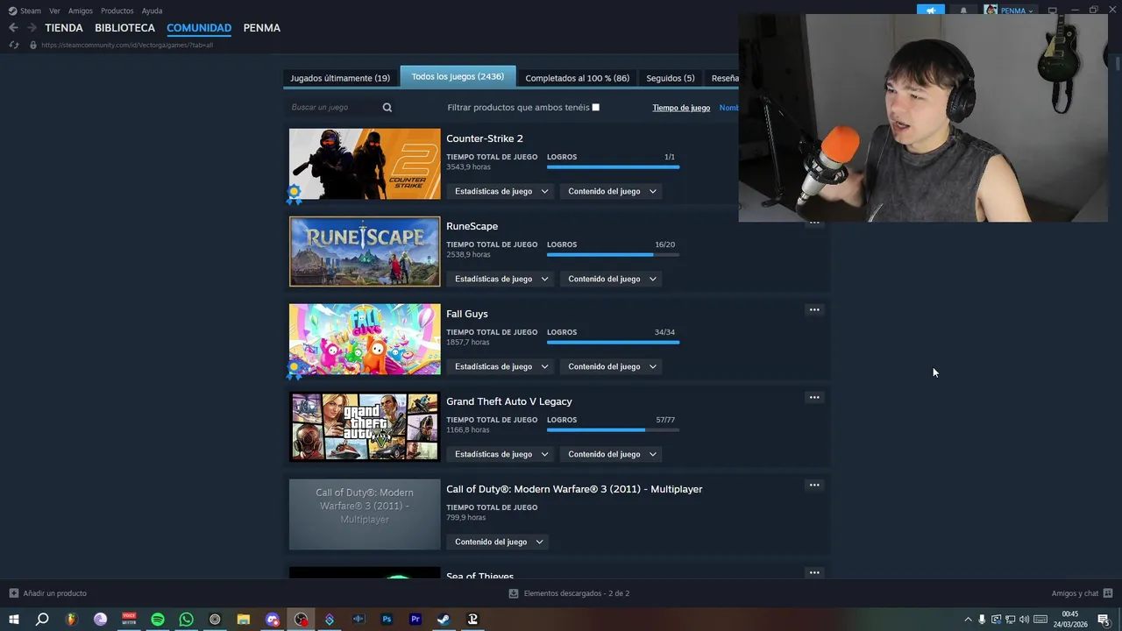The image size is (1122, 631).
Task: Open WhatsApp from the taskbar
Action: tap(187, 620)
